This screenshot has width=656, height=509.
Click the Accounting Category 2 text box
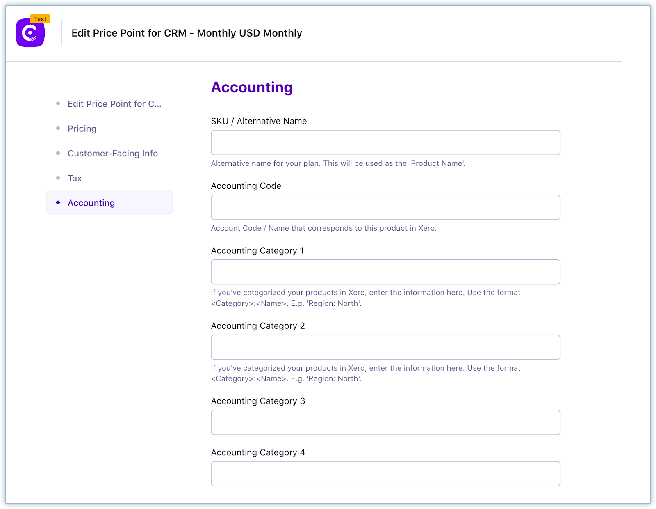(x=385, y=347)
